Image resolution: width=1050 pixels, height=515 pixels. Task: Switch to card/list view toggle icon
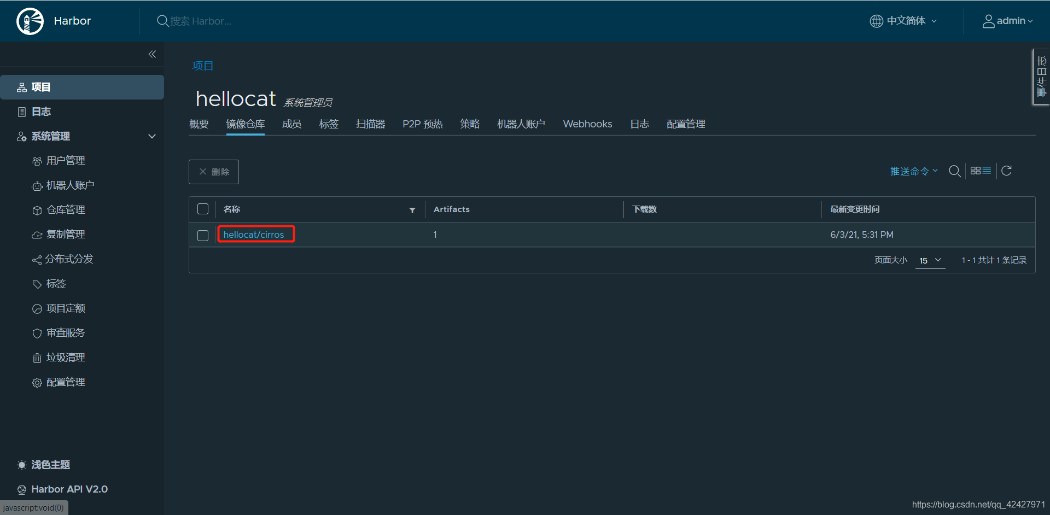coord(981,171)
